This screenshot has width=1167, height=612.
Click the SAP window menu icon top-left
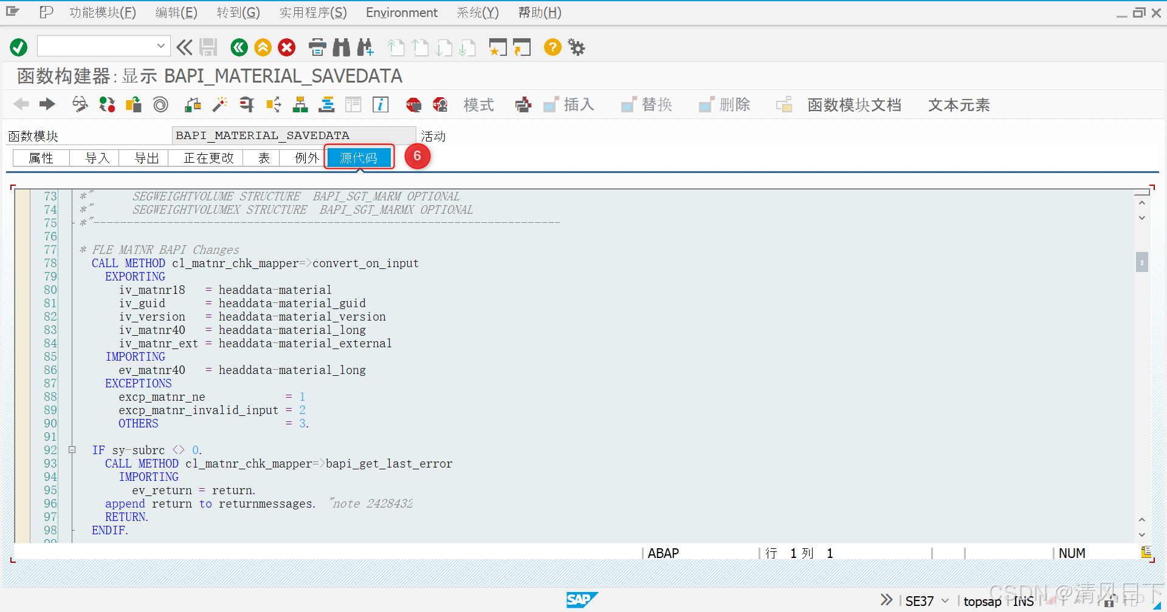[x=13, y=12]
